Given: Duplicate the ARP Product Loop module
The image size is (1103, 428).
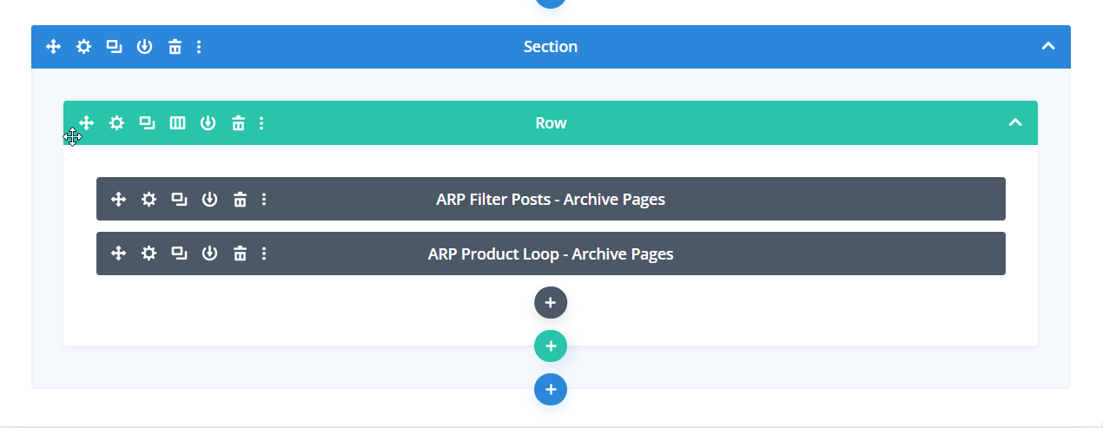Looking at the screenshot, I should click(179, 254).
